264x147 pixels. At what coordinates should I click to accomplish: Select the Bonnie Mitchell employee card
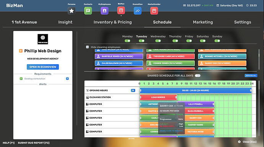tap(222, 57)
